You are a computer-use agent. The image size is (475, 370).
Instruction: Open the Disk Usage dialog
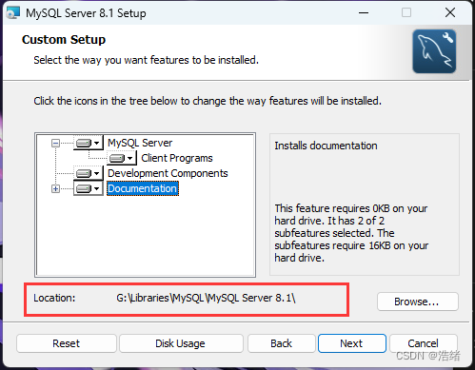[x=180, y=343]
